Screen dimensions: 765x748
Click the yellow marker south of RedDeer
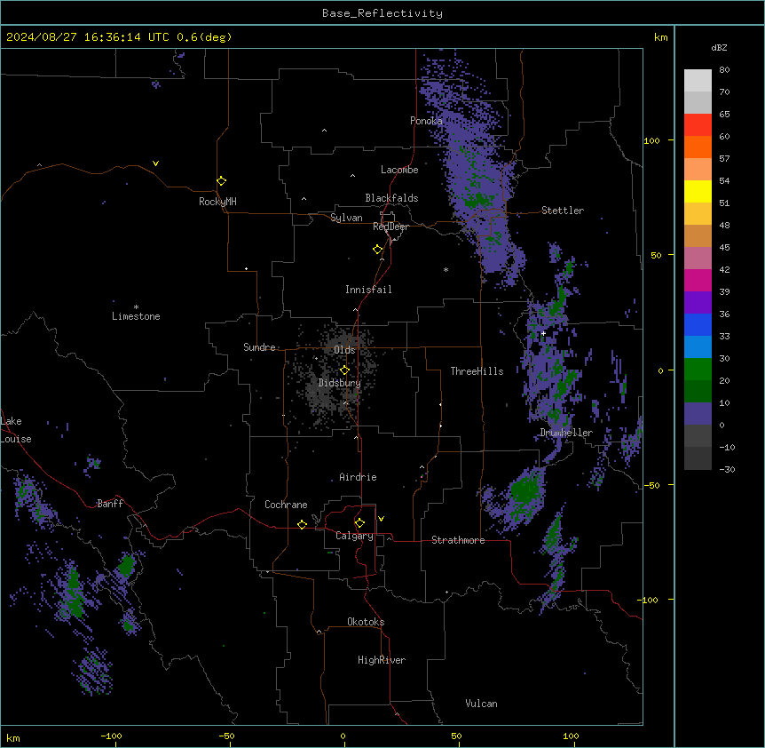(378, 250)
